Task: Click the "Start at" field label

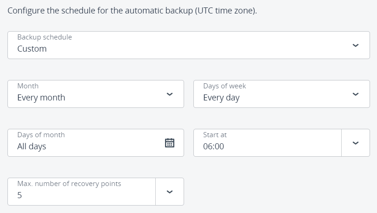Action: point(215,135)
